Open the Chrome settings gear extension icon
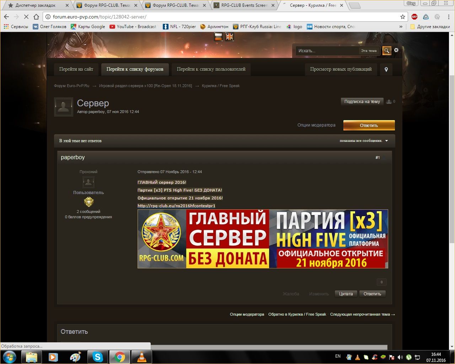This screenshot has width=455, height=364. tap(437, 17)
